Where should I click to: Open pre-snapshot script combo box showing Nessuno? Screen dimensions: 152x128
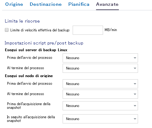pyautogui.click(x=100, y=106)
